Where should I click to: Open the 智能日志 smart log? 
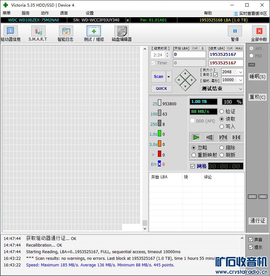pos(66,31)
